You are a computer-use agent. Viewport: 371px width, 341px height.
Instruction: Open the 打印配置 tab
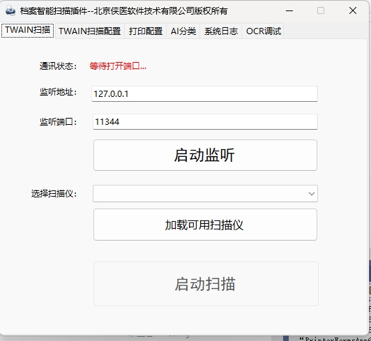click(146, 31)
